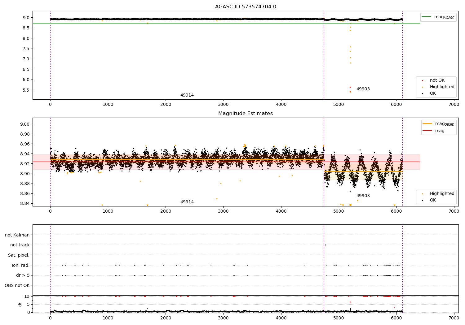The height and width of the screenshot is (325, 465).
Task: Click the plot title 'AGASC ID 573574704.0'
Action: (x=246, y=6)
